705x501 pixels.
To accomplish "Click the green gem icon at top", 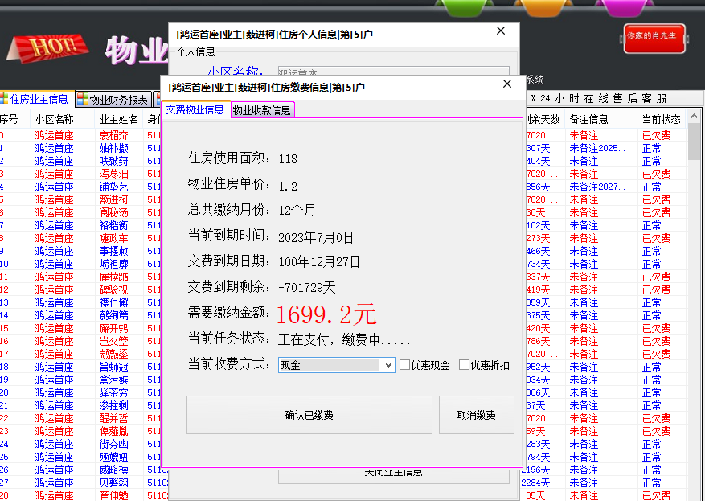I will (x=465, y=8).
